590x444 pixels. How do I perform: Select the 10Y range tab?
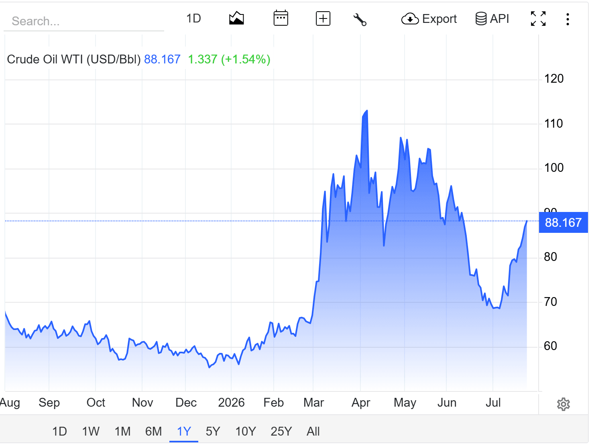click(x=245, y=431)
